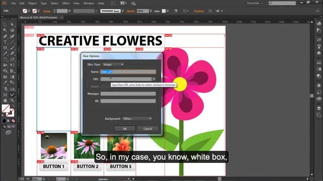Viewport: 323px width, 181px height.
Task: Switch to Draw Normal mode
Action: tap(5, 127)
